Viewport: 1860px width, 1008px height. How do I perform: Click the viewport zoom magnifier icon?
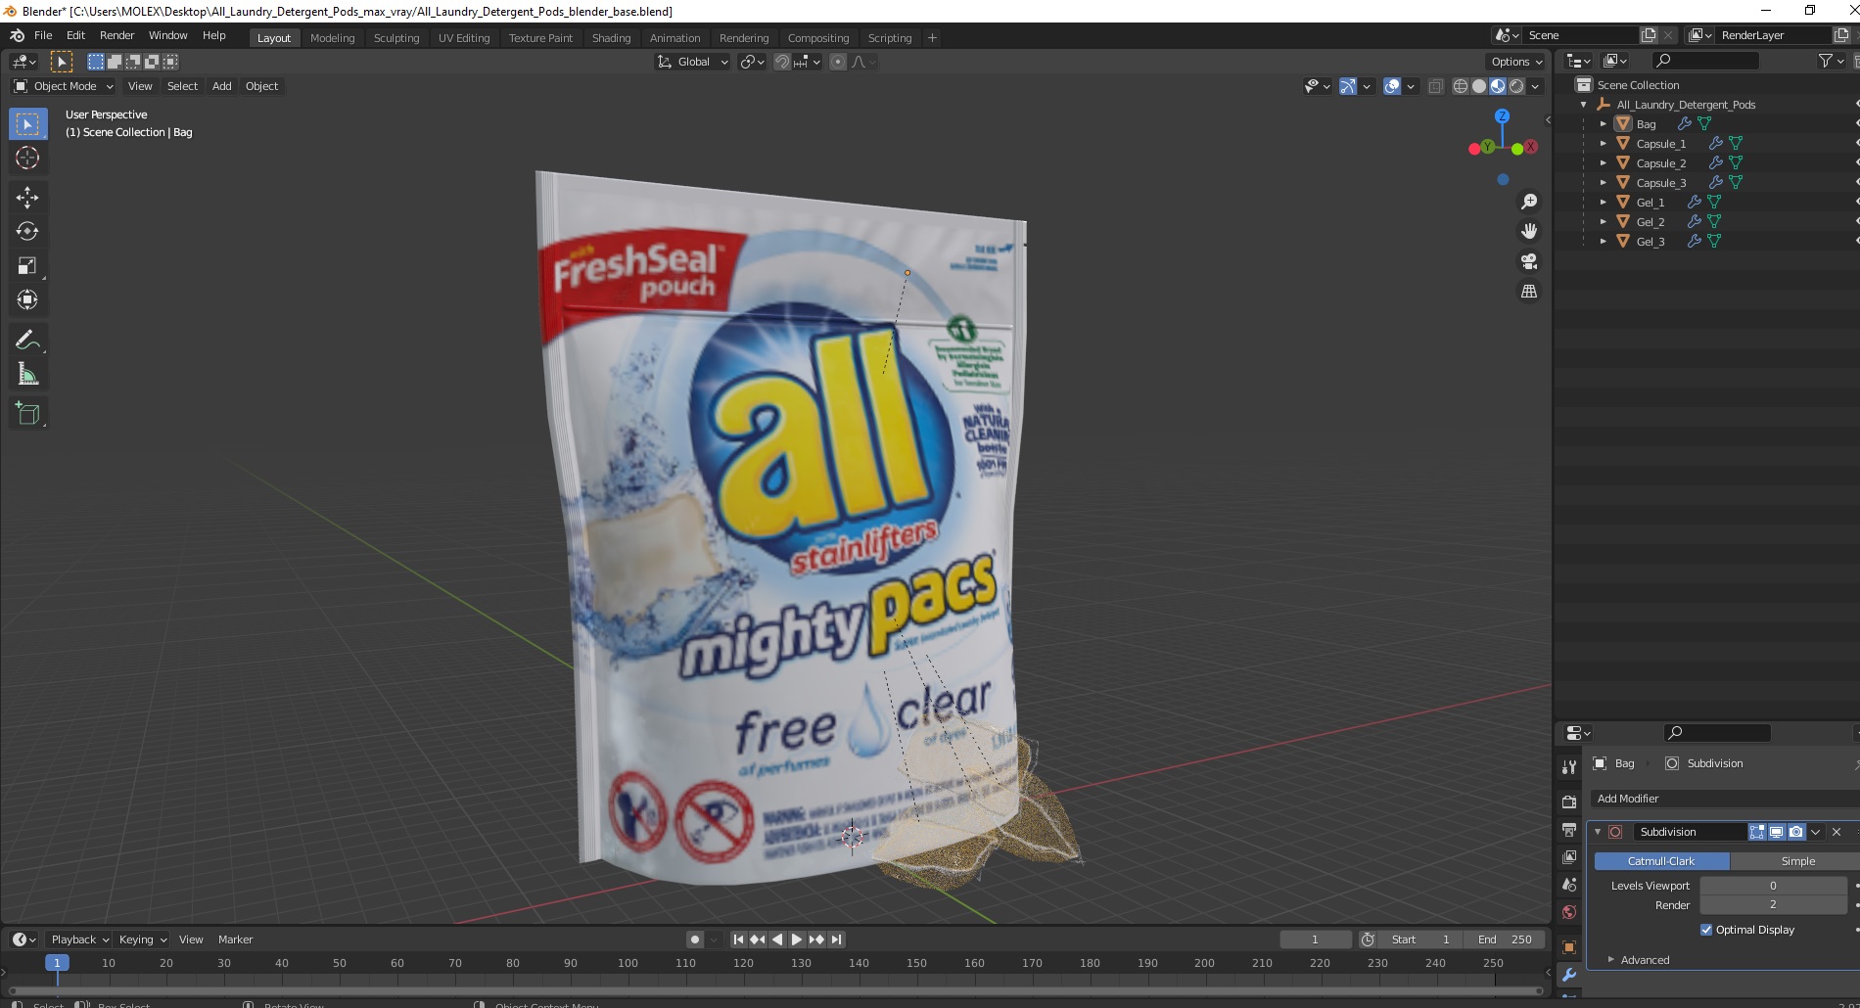pyautogui.click(x=1528, y=202)
